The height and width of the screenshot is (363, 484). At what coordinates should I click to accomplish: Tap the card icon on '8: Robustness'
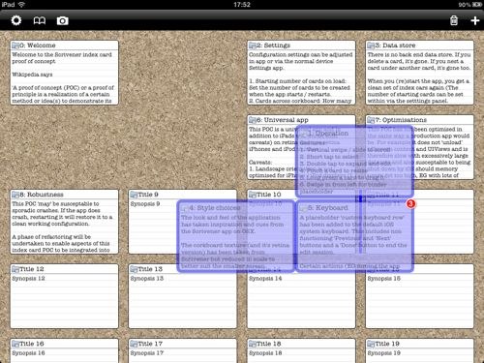coord(15,195)
